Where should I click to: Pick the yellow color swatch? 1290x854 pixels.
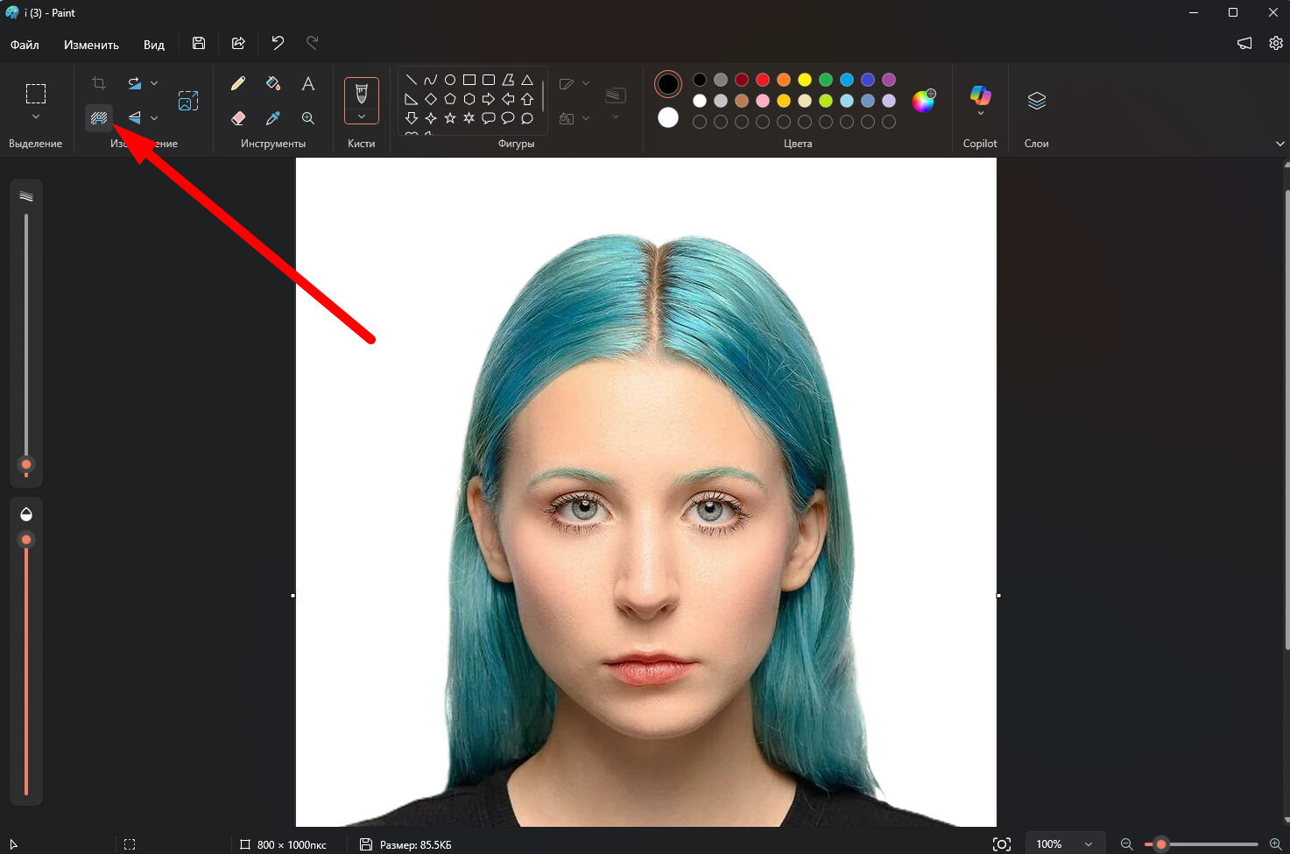click(x=805, y=80)
